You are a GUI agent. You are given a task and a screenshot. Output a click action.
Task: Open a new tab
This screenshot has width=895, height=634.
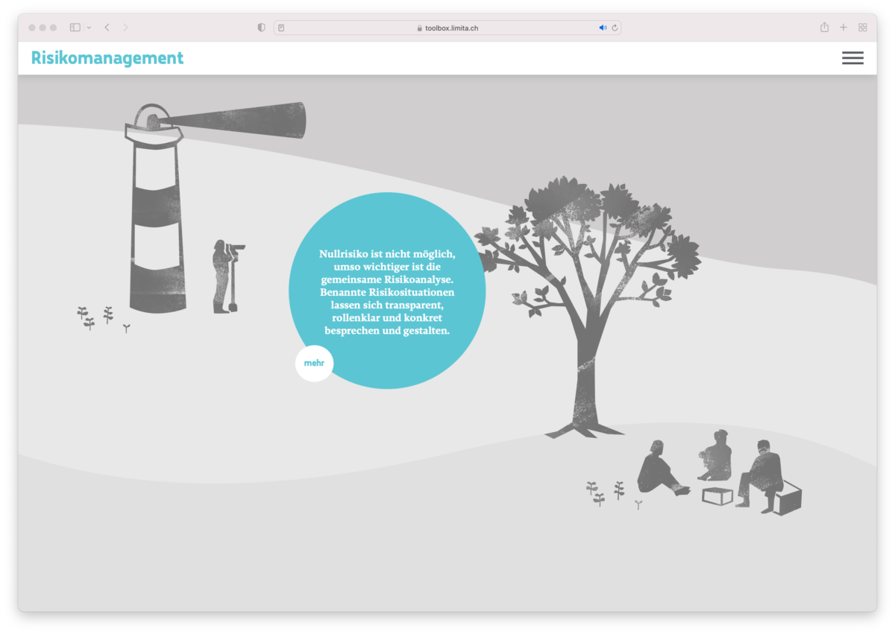pyautogui.click(x=844, y=28)
